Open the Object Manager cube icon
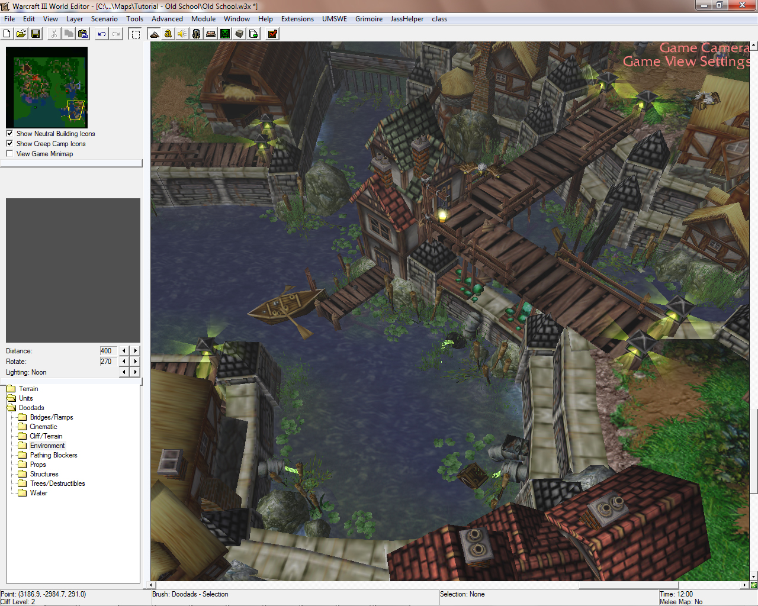The image size is (758, 606). [x=239, y=34]
